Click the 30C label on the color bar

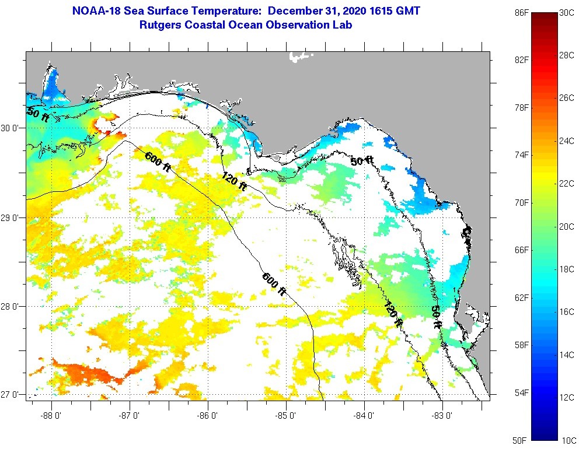point(566,13)
